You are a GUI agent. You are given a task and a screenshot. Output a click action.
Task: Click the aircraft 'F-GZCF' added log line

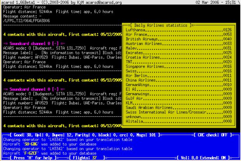(50, 153)
